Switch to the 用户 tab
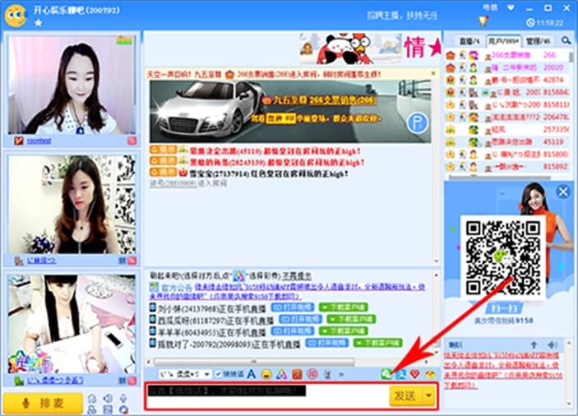This screenshot has height=416, width=578. pyautogui.click(x=503, y=41)
